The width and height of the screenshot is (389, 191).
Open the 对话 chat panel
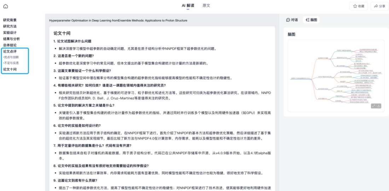292,20
